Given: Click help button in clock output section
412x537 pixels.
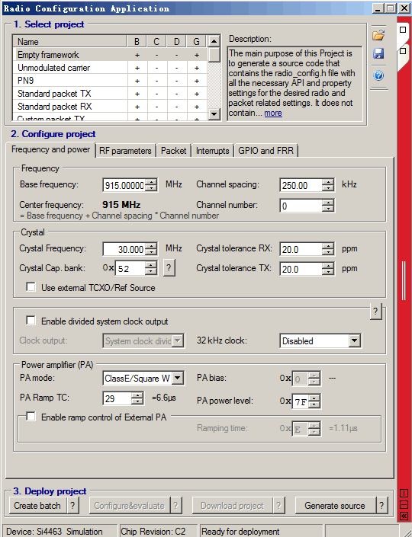Looking at the screenshot, I should tap(375, 312).
